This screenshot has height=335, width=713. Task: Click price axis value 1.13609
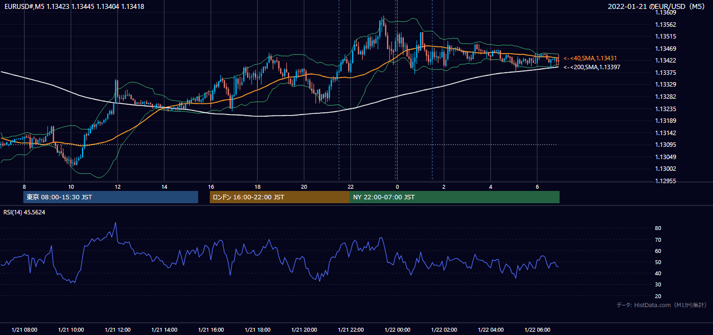pyautogui.click(x=665, y=13)
